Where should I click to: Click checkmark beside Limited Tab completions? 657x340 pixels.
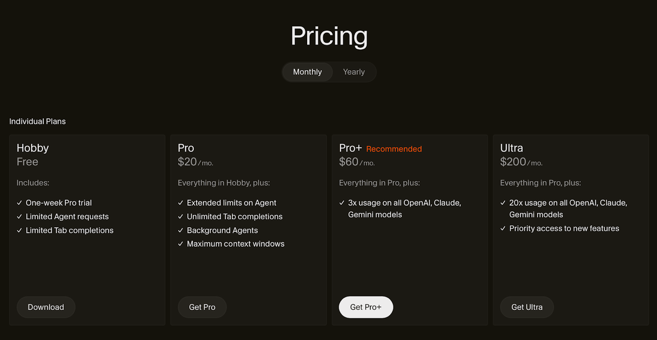click(20, 230)
